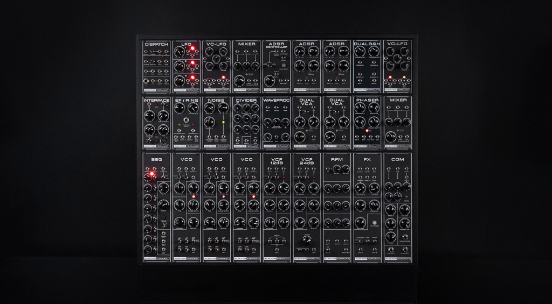The image size is (552, 304).
Task: Click the lit red LED on SEQ module
Action: coord(153,174)
